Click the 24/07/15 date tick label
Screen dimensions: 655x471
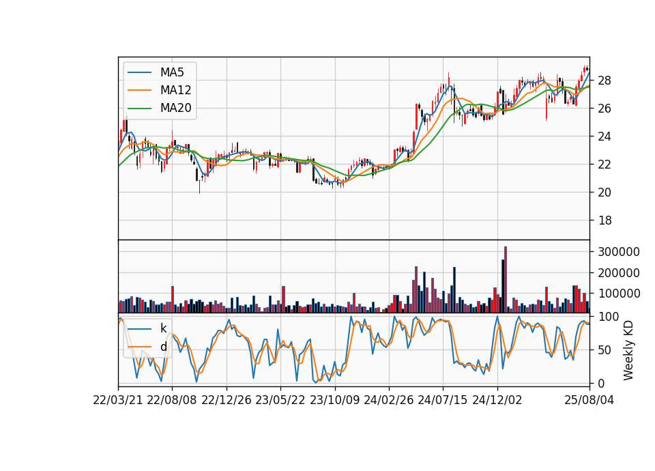point(443,400)
